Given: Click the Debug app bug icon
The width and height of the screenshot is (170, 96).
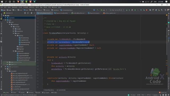Looking at the screenshot, I should tap(135, 10).
